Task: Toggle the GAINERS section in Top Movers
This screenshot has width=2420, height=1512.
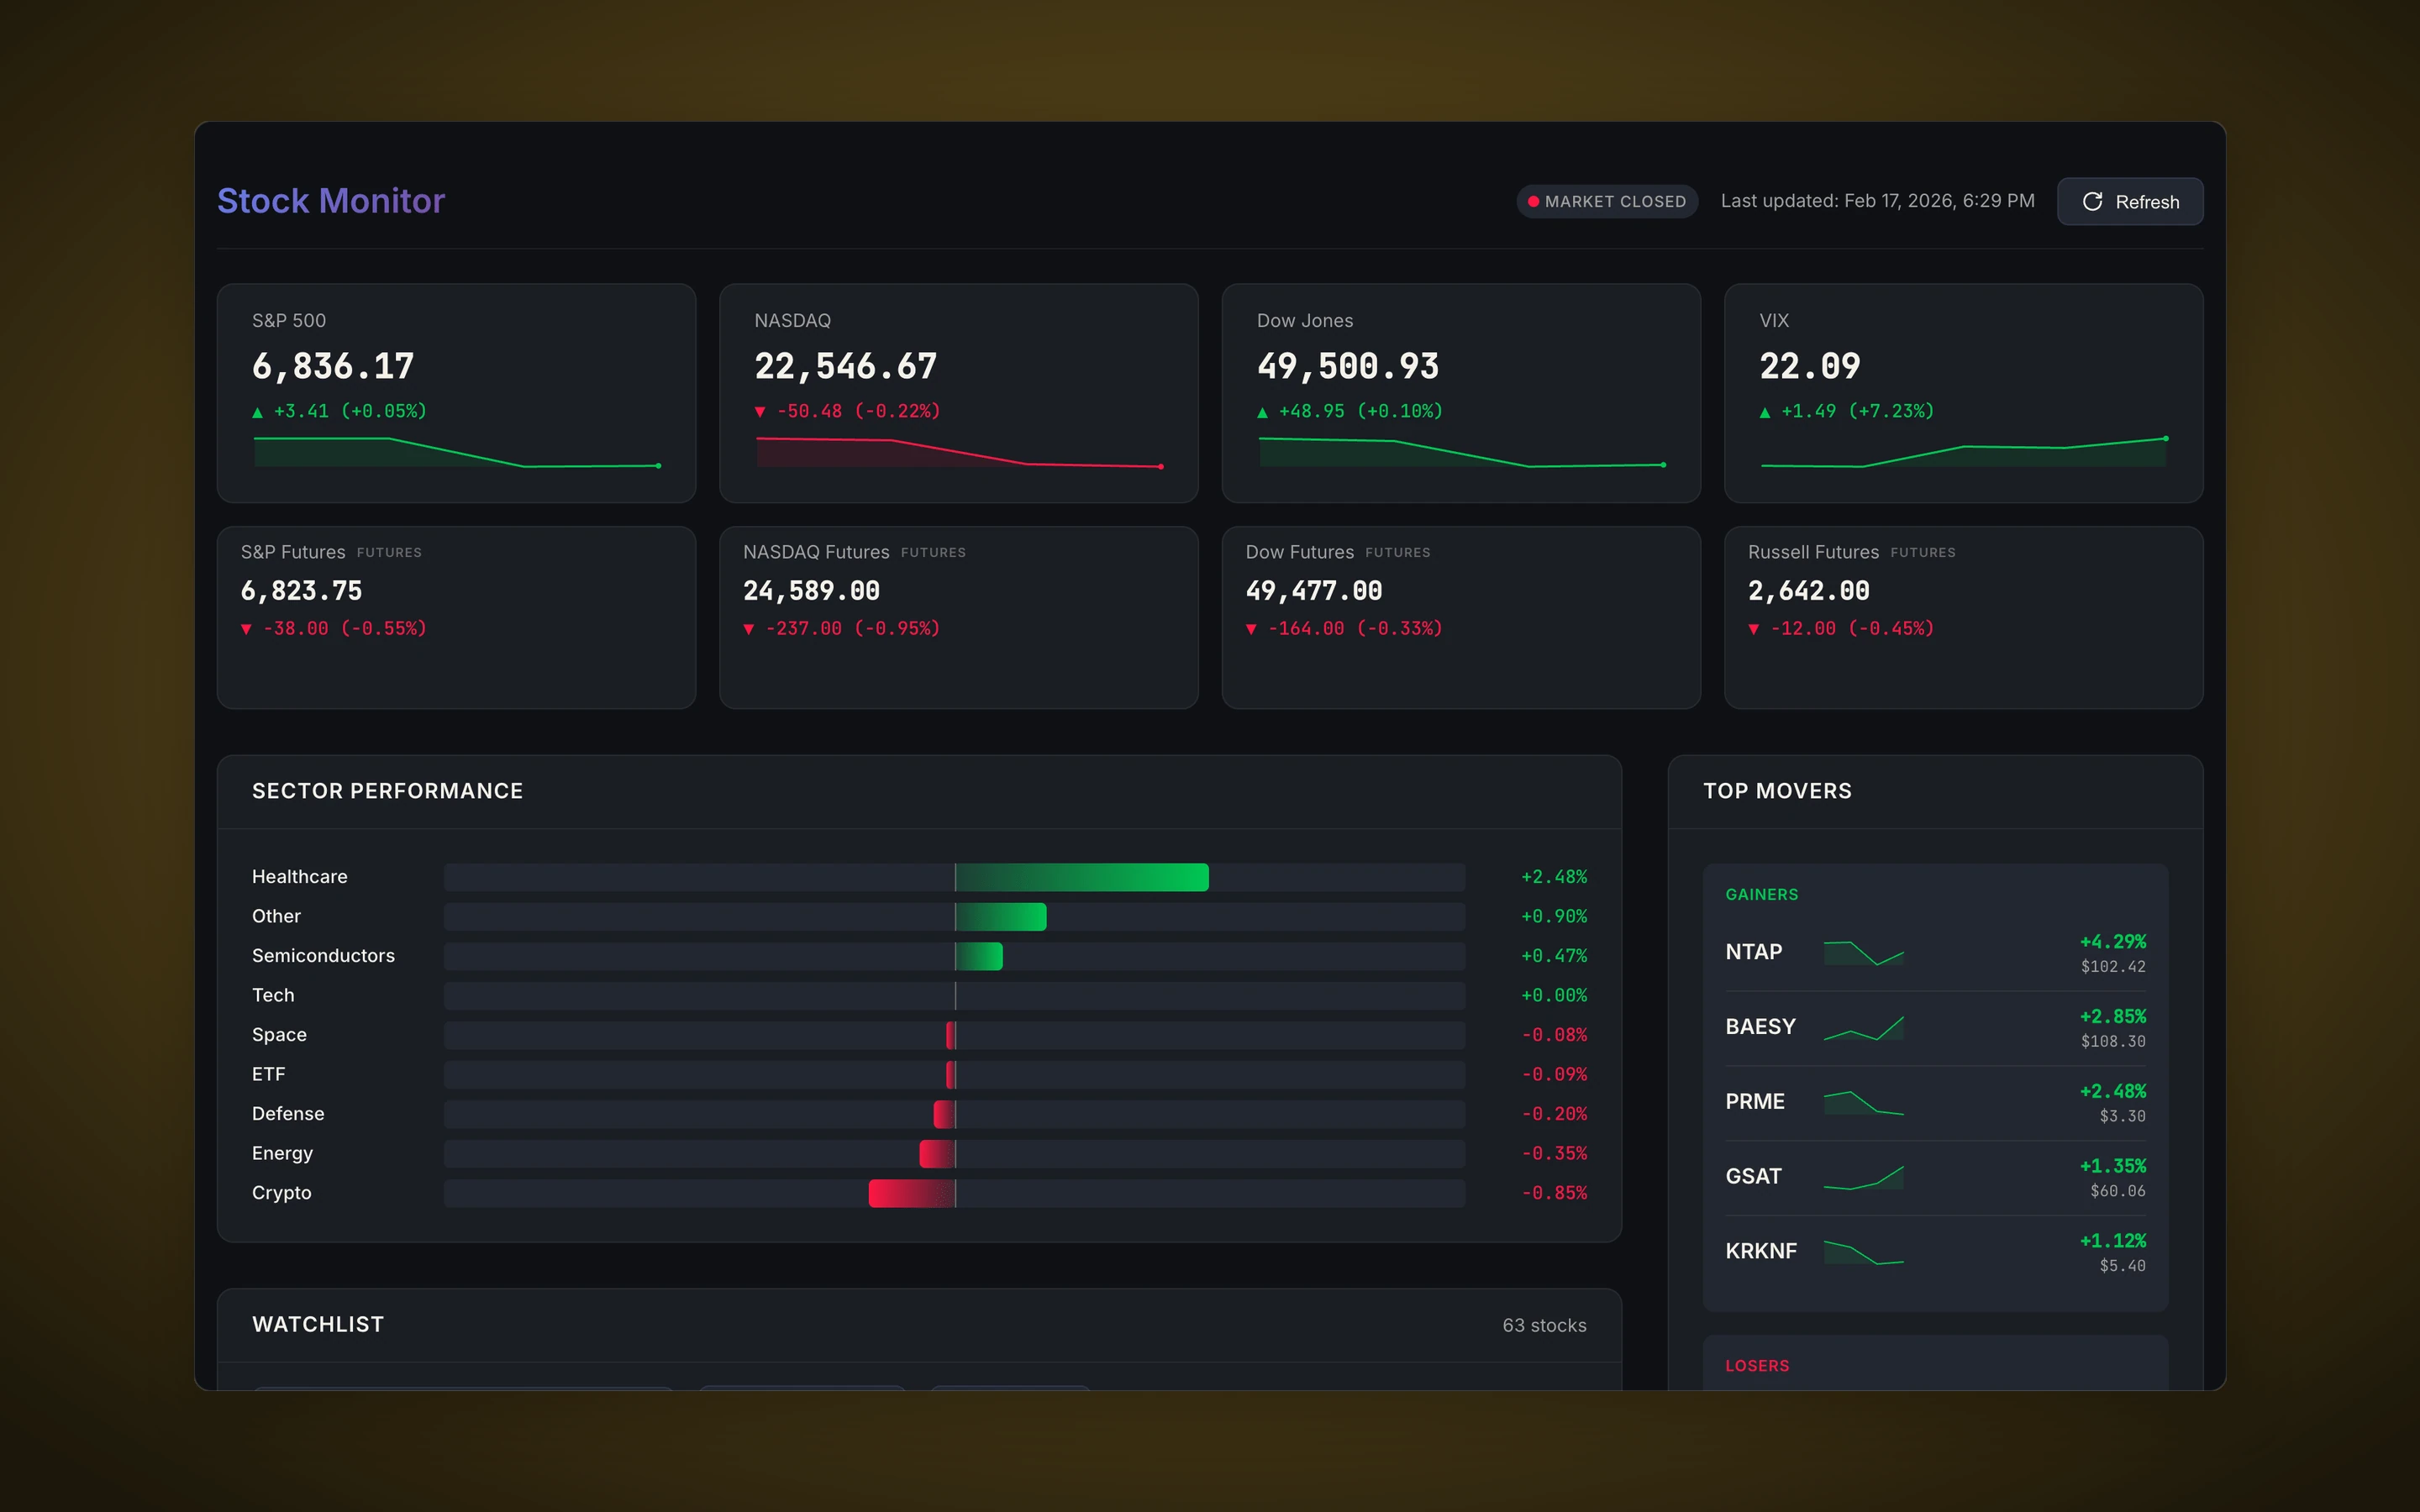Action: 1762,894
